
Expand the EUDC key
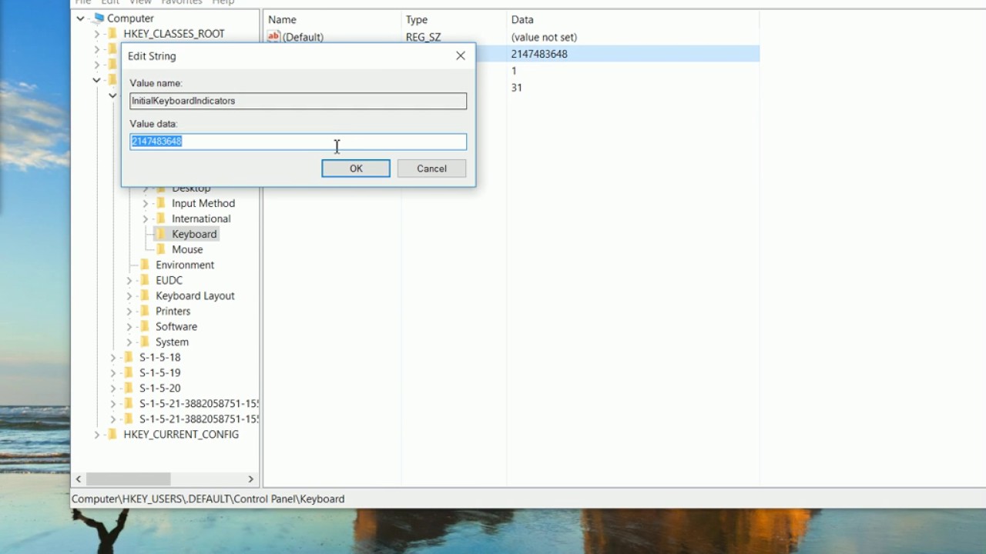[x=129, y=280]
